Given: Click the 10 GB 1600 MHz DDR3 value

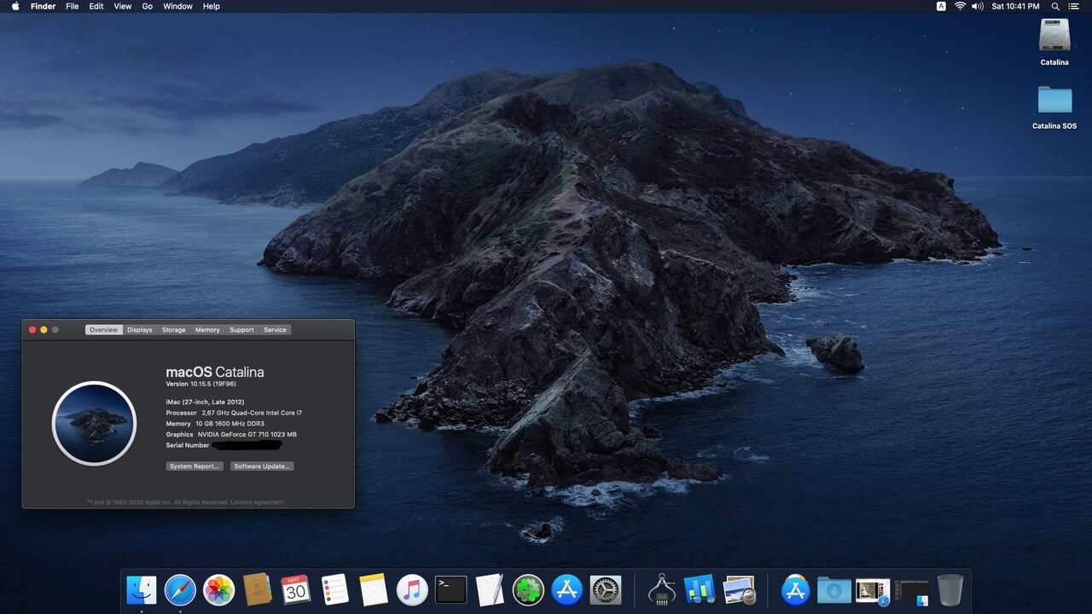Looking at the screenshot, I should (x=229, y=424).
